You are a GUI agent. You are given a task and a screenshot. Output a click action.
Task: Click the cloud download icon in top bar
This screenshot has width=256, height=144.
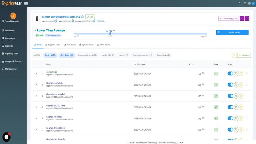pos(240,4)
